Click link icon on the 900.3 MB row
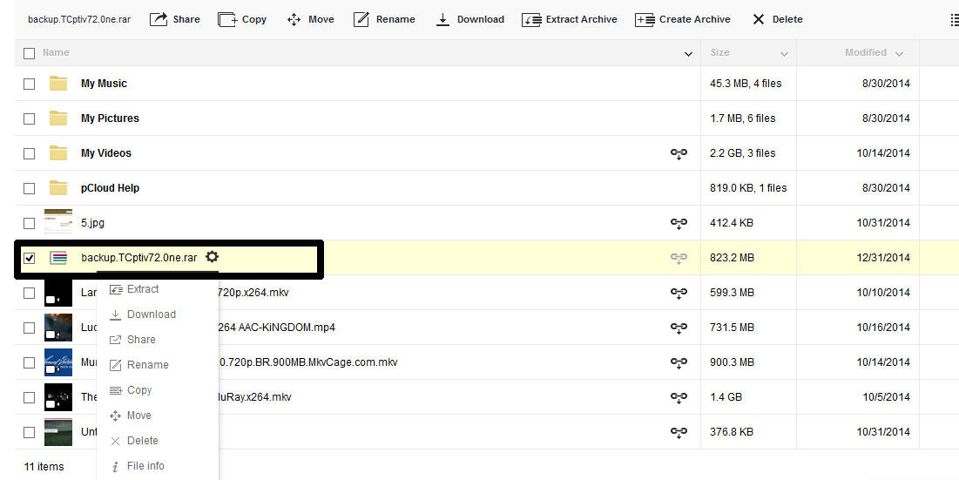 [679, 362]
